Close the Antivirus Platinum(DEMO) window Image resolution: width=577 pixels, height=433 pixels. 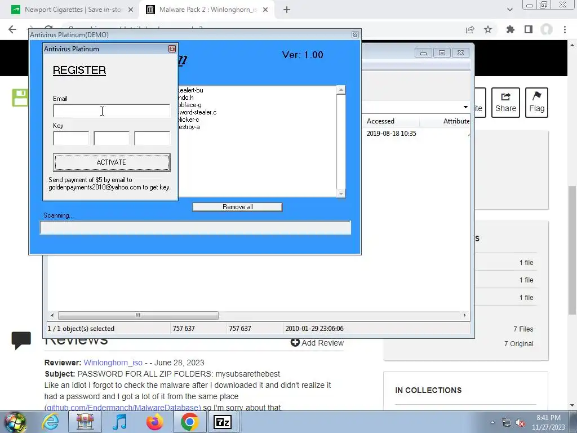(x=355, y=34)
